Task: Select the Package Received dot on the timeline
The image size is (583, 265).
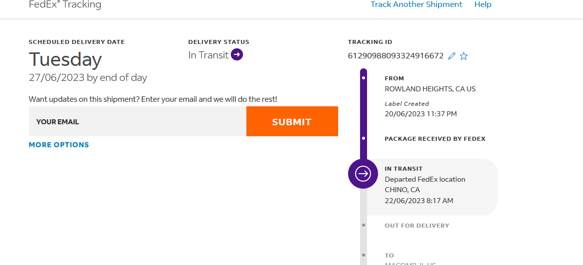Action: [x=364, y=138]
